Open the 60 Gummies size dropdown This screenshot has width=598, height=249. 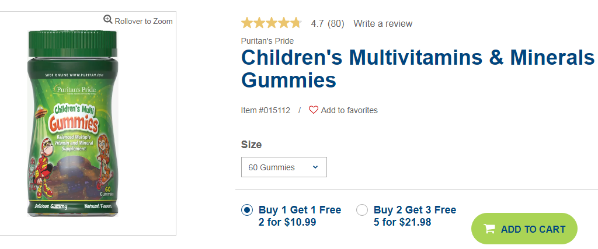coord(284,167)
